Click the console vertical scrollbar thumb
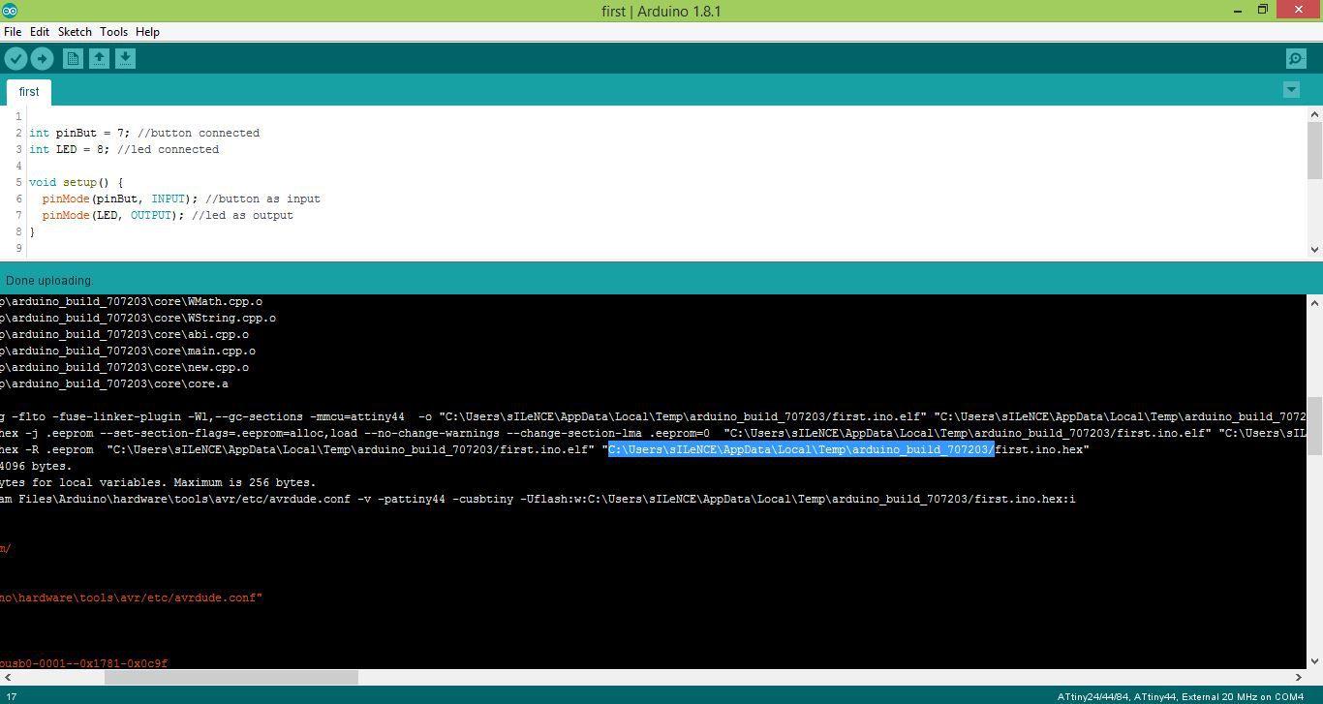 tap(1314, 426)
